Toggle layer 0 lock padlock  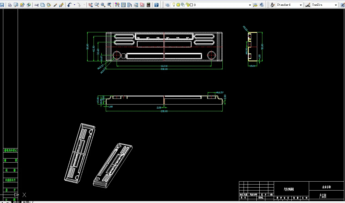pos(187,5)
